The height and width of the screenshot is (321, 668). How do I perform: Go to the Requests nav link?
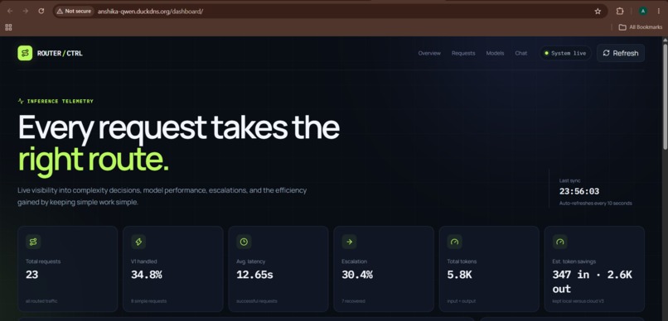(x=463, y=53)
